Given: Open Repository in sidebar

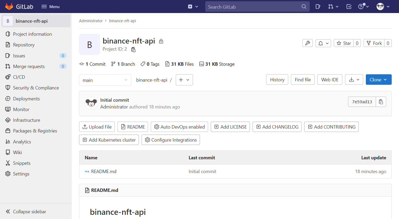Looking at the screenshot, I should 36,45.
